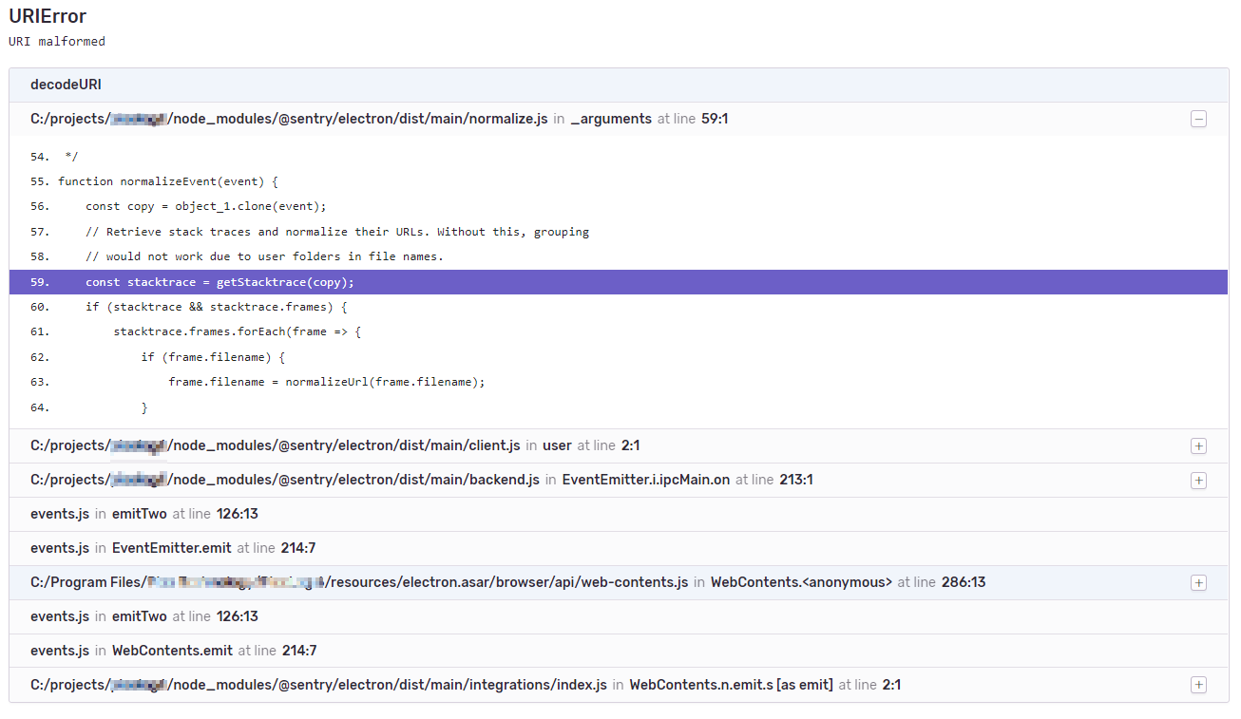
Task: Click the URIError heading
Action: (48, 16)
